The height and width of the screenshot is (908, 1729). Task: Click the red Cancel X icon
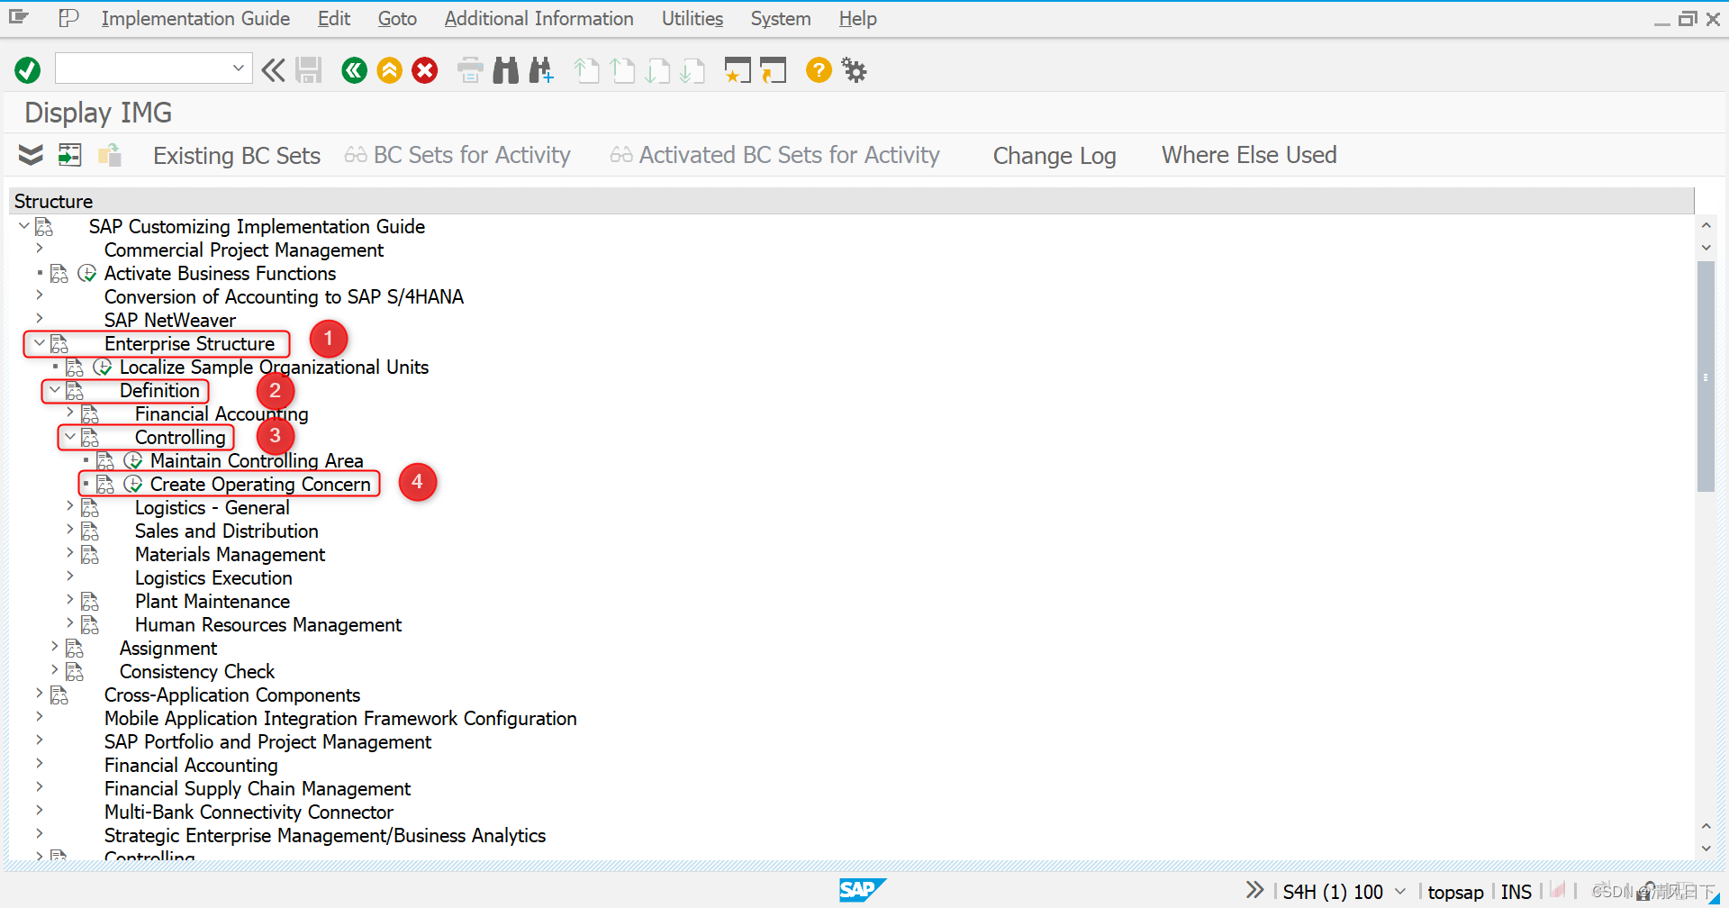point(425,69)
